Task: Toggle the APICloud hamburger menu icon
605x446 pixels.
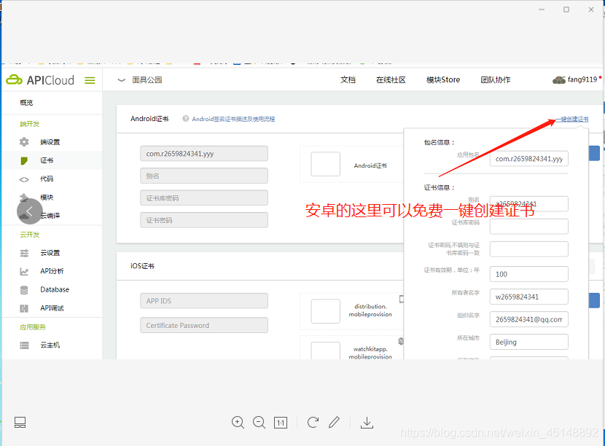Action: 90,80
